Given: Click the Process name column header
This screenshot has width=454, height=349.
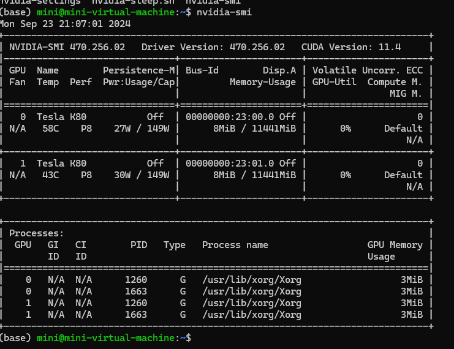Looking at the screenshot, I should coord(235,245).
